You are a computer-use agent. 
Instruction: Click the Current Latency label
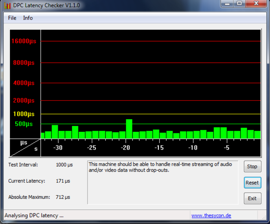click(27, 181)
